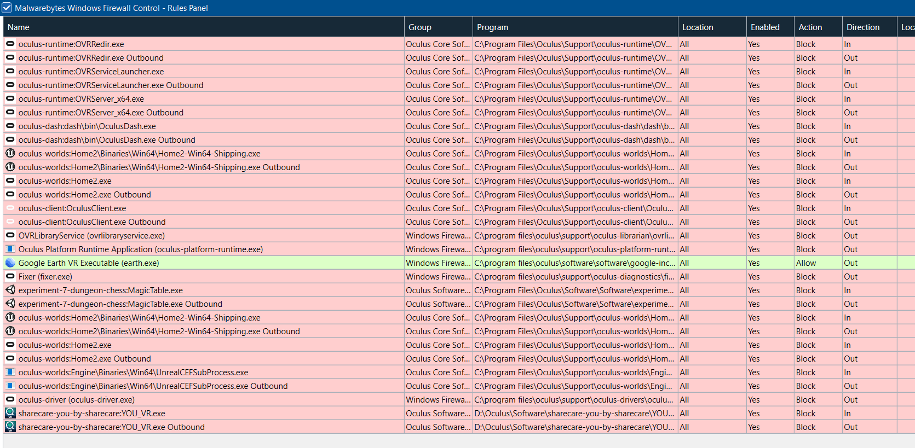Click the program path of the Google Earth VR rule
Viewport: 915px width, 448px height.
pyautogui.click(x=575, y=263)
